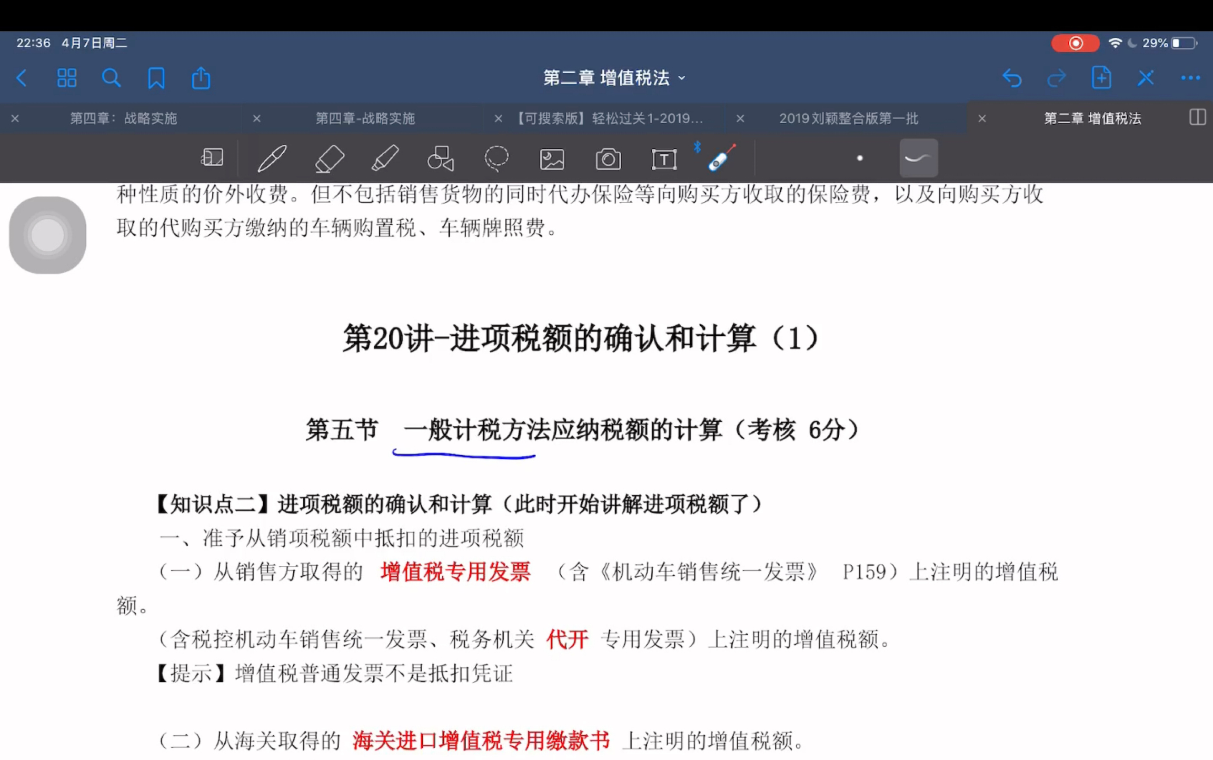Select the Lasso tool
This screenshot has height=760, width=1213.
(496, 158)
